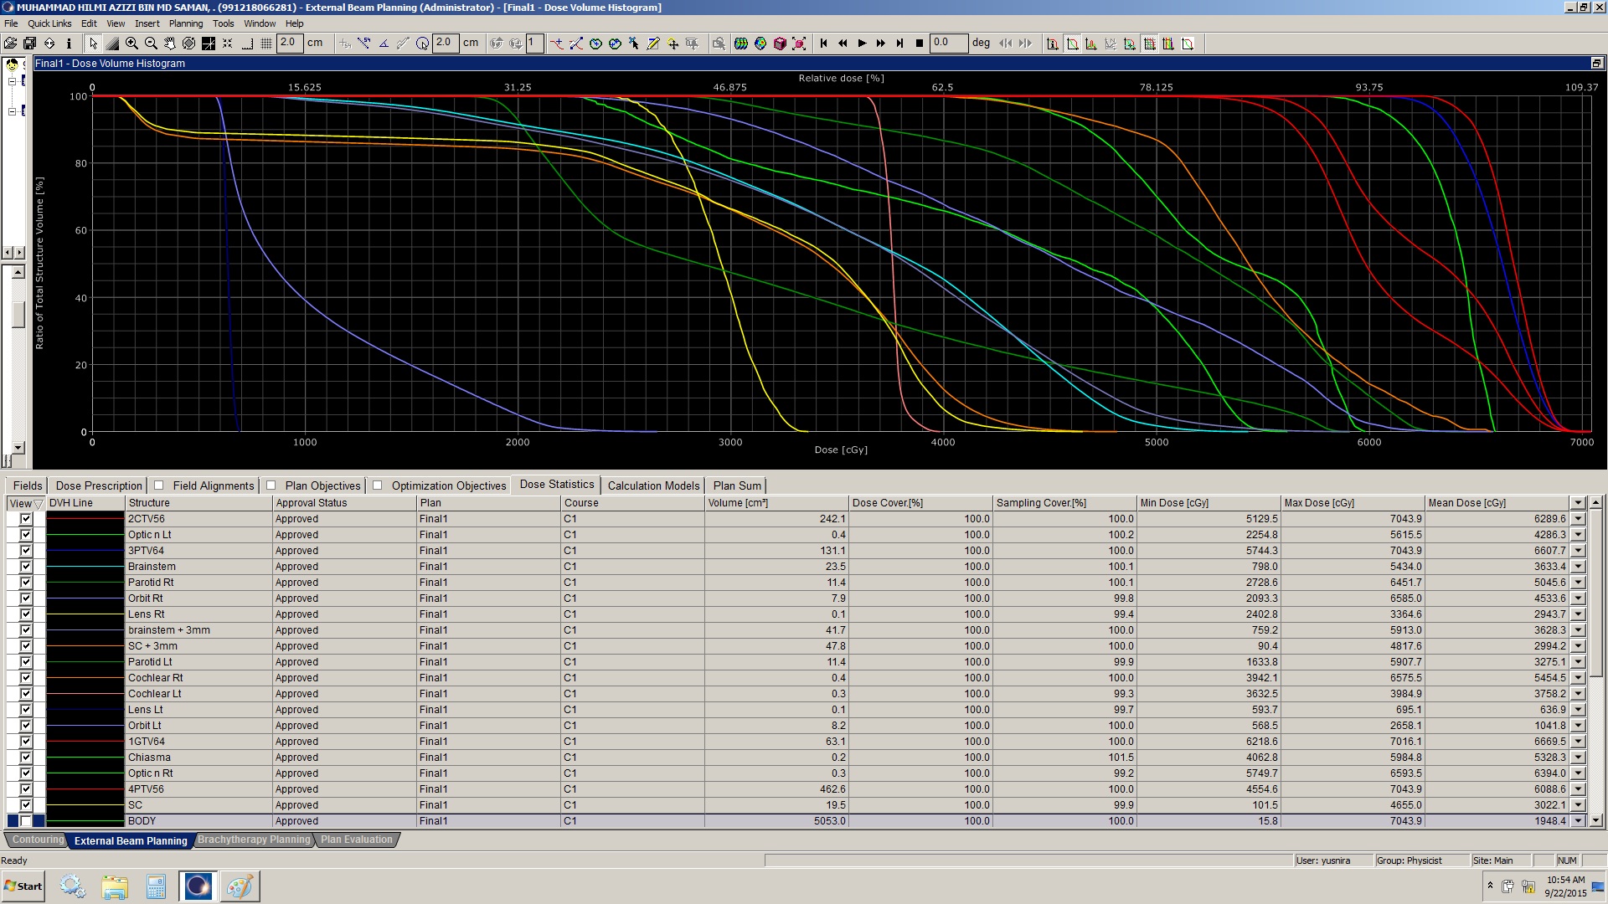Toggle the checkbox before Field Alignments tab
Screen dimensions: 1608x904
pyautogui.click(x=158, y=485)
